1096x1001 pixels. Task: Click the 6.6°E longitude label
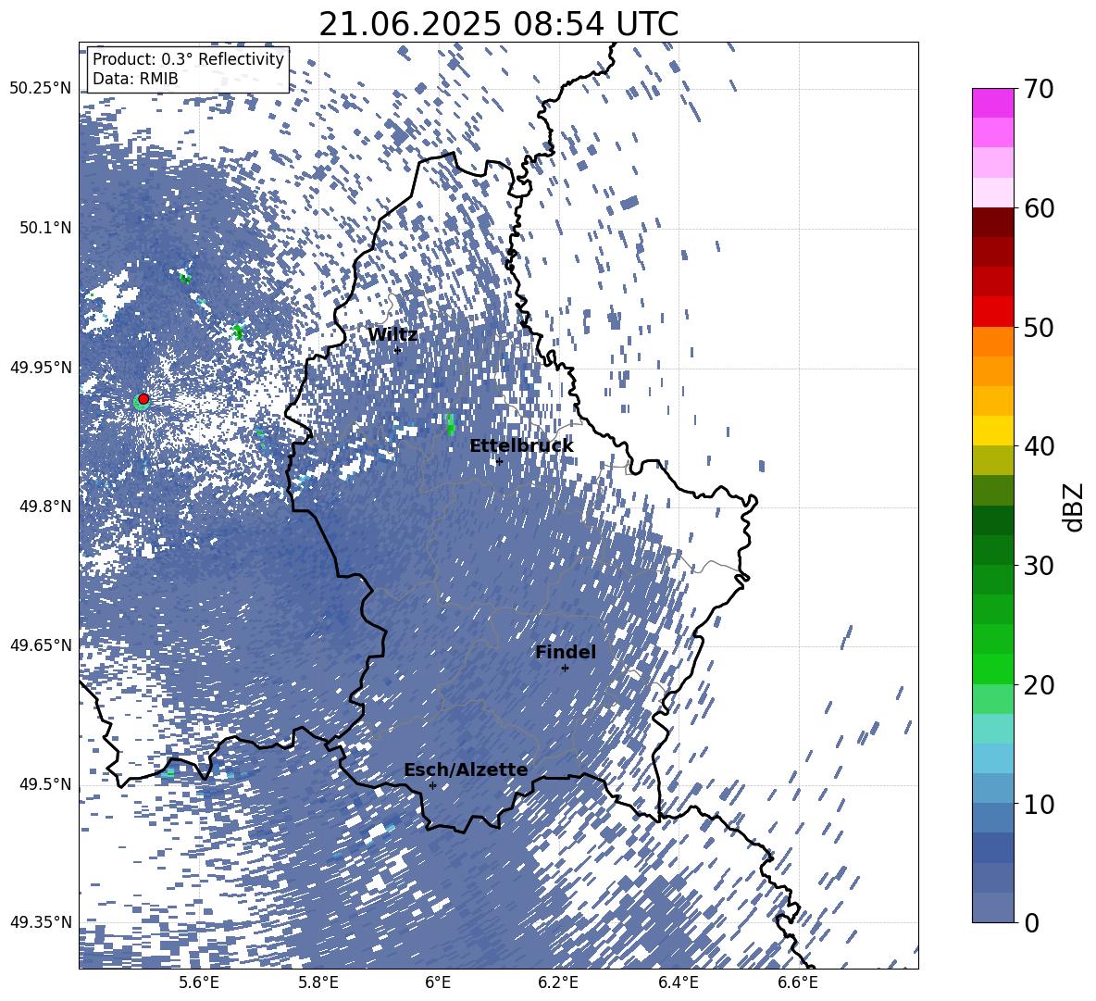(x=798, y=982)
